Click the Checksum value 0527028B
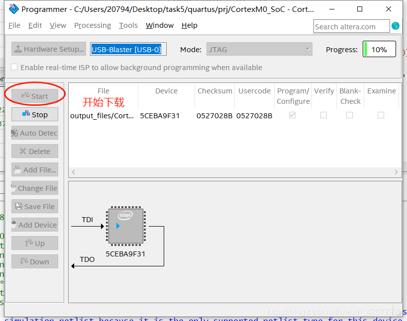This screenshot has width=407, height=321. (214, 116)
